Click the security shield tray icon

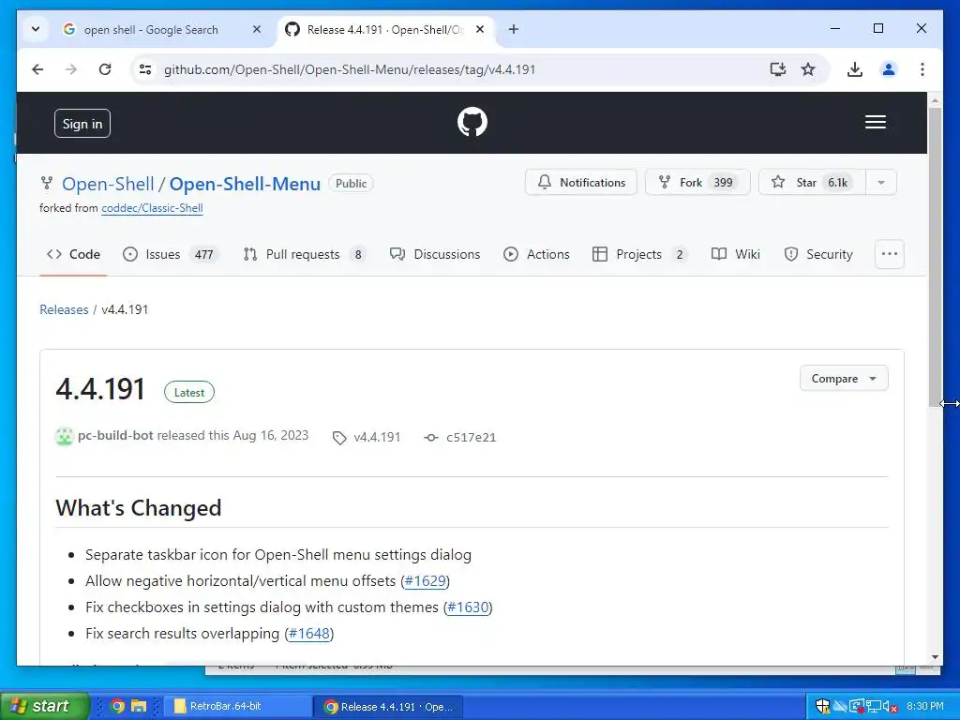tap(823, 707)
